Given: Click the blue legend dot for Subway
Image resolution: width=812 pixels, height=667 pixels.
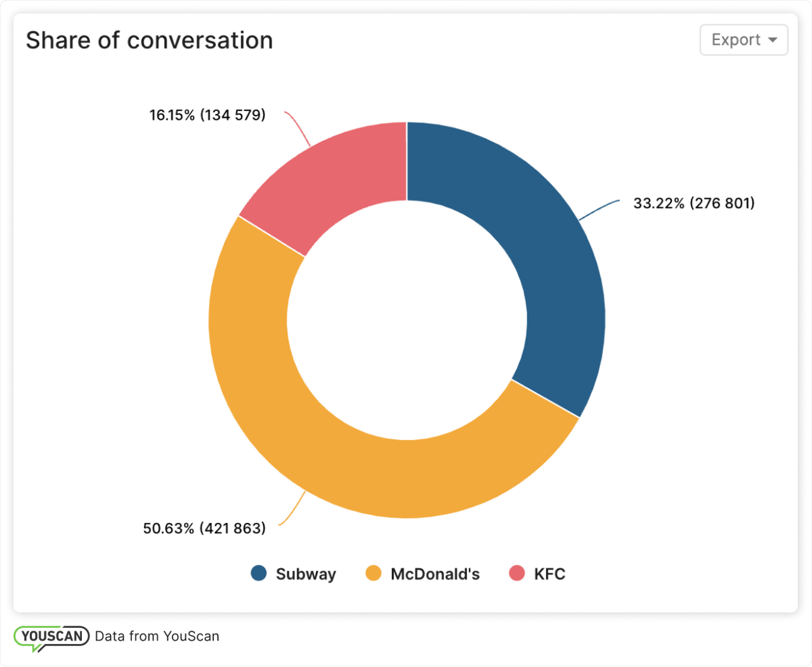Looking at the screenshot, I should 258,574.
